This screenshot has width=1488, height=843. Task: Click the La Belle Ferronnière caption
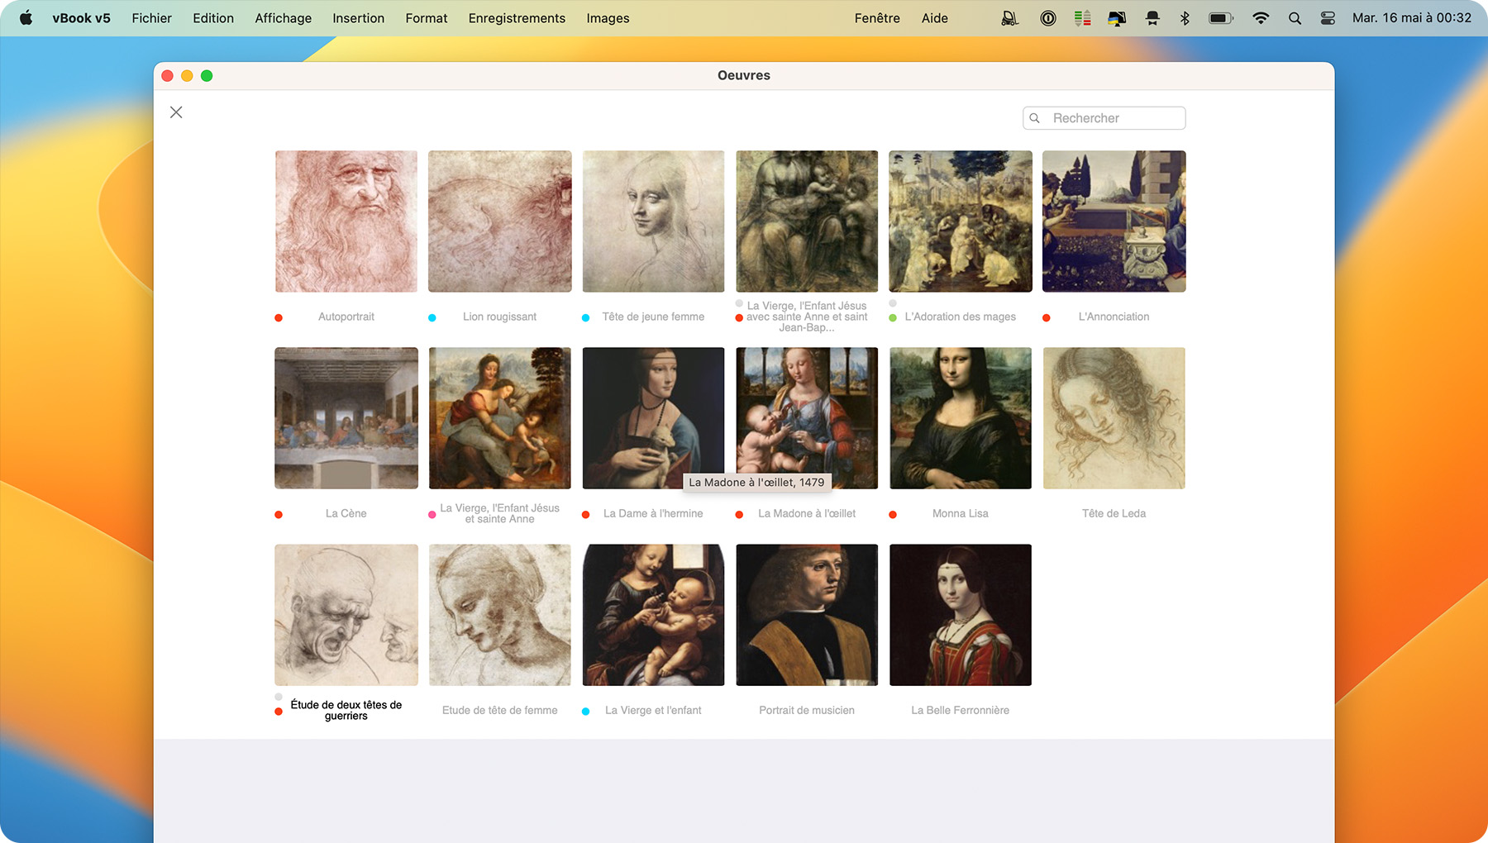961,710
